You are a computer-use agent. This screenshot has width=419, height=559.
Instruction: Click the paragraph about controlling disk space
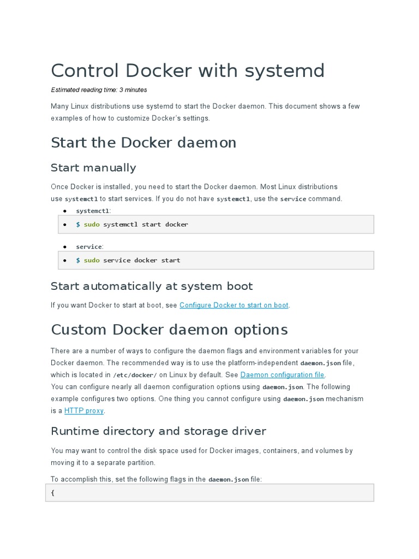click(x=202, y=456)
